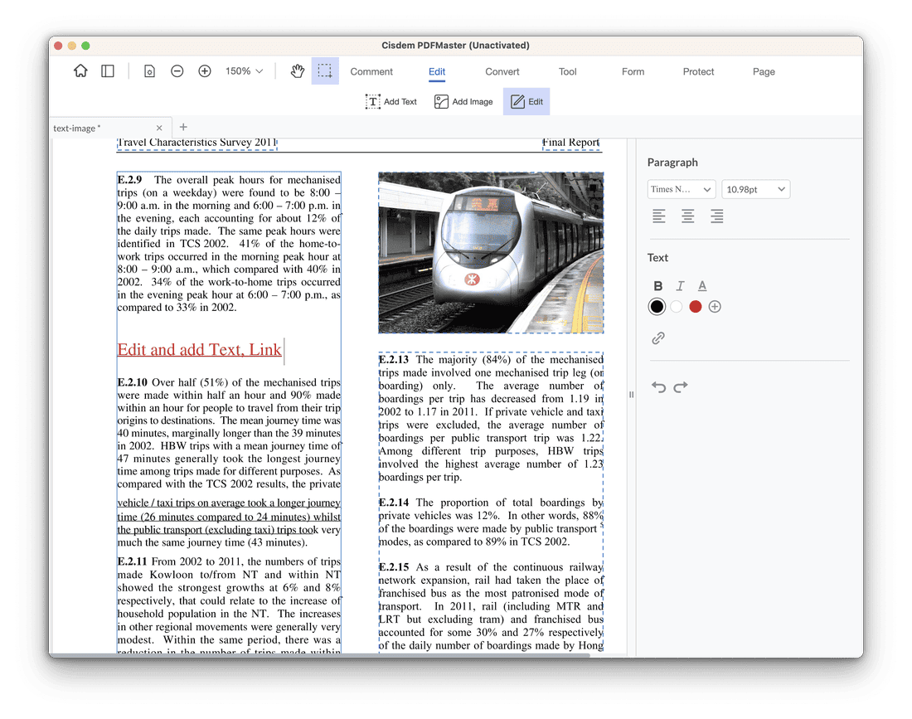
Task: Zoom out with the minus icon
Action: click(x=177, y=71)
